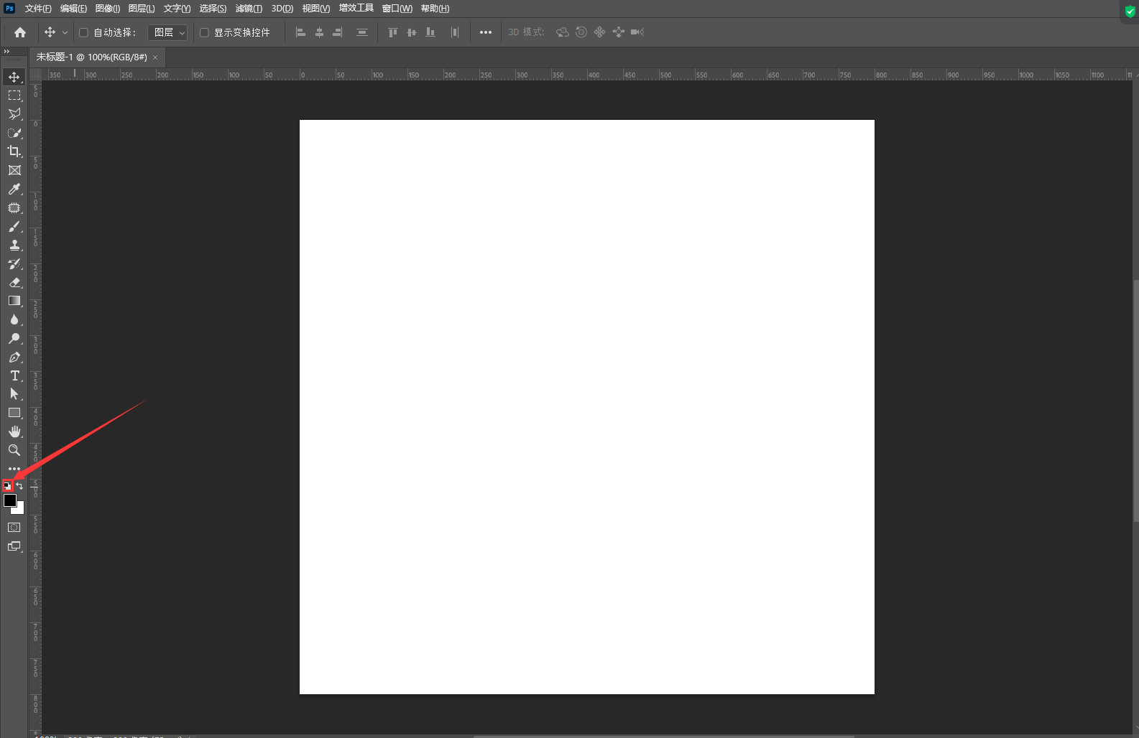Align right edges

point(338,32)
